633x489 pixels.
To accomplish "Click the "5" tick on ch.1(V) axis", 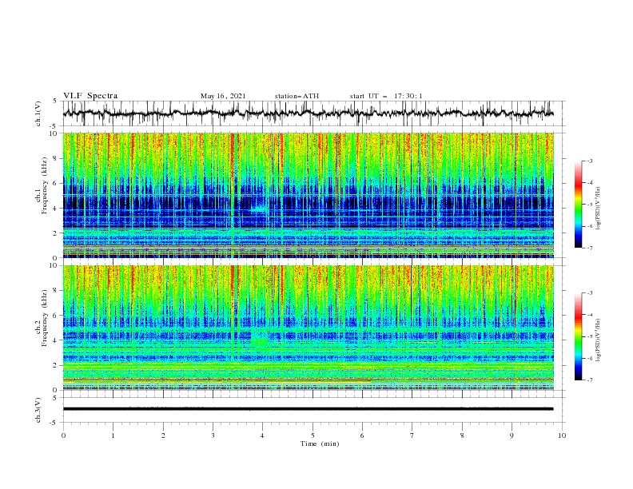I will click(55, 101).
